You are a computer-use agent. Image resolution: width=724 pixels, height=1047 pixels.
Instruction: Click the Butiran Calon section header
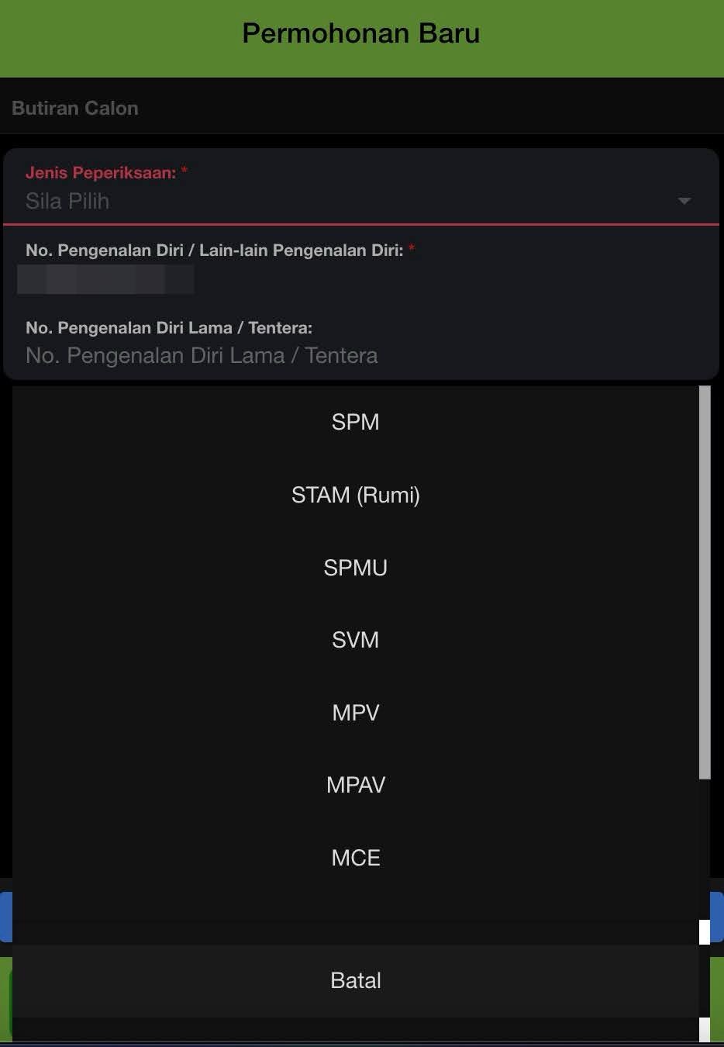74,108
